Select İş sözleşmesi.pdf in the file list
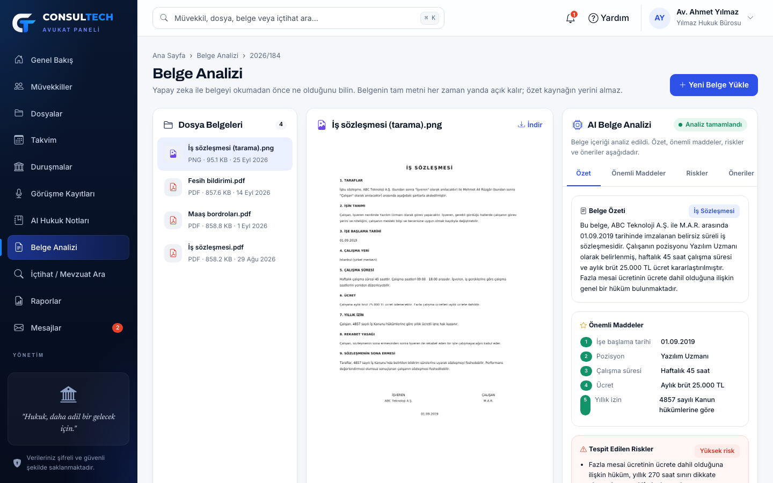773x483 pixels. [x=225, y=253]
